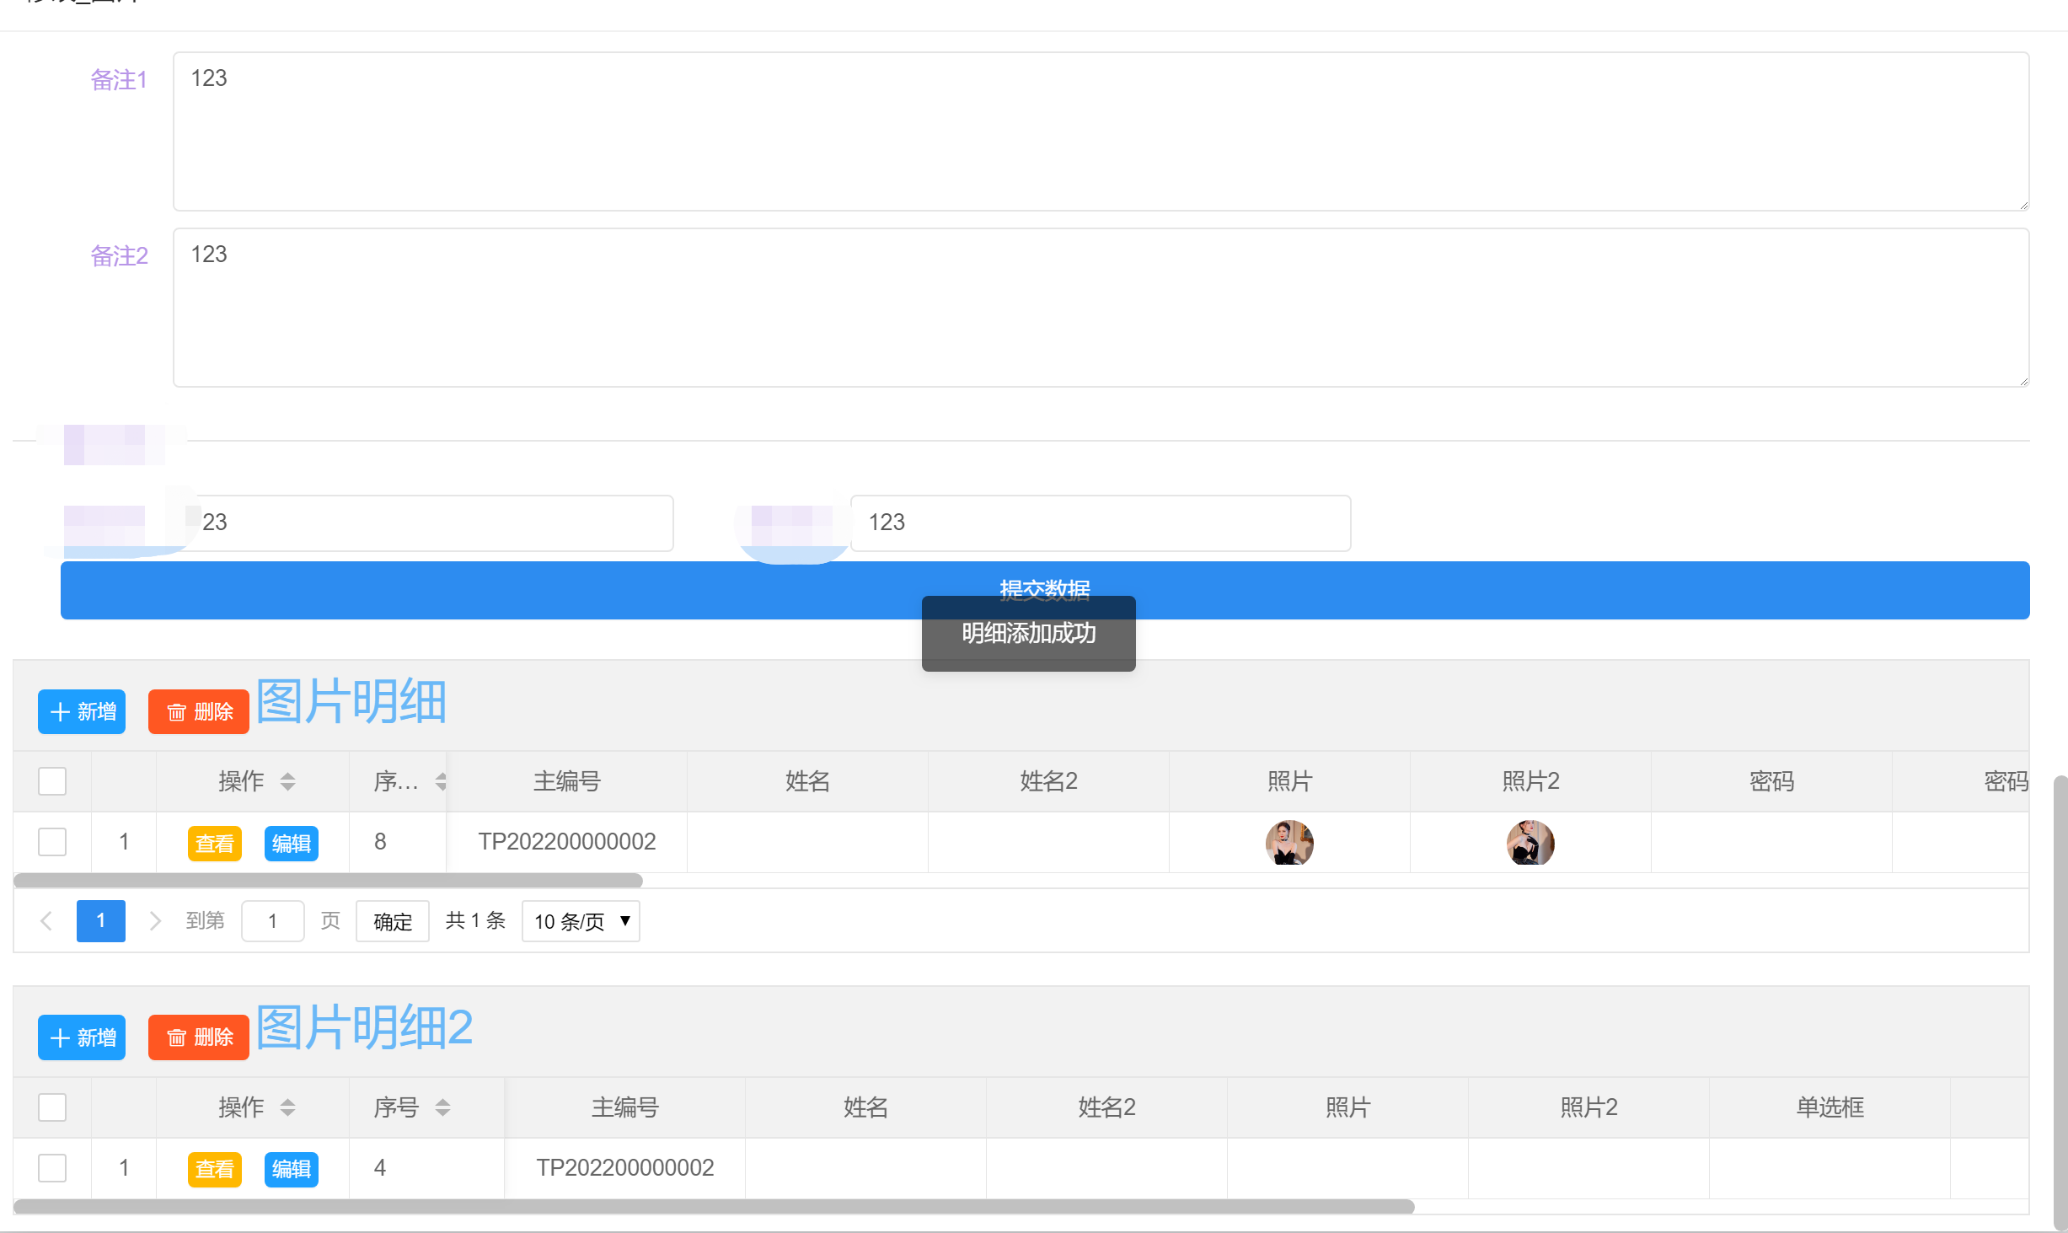Screen dimensions: 2068x1233
Task: Click horizontal scrollbar under 图片明细2 table
Action: (713, 1207)
